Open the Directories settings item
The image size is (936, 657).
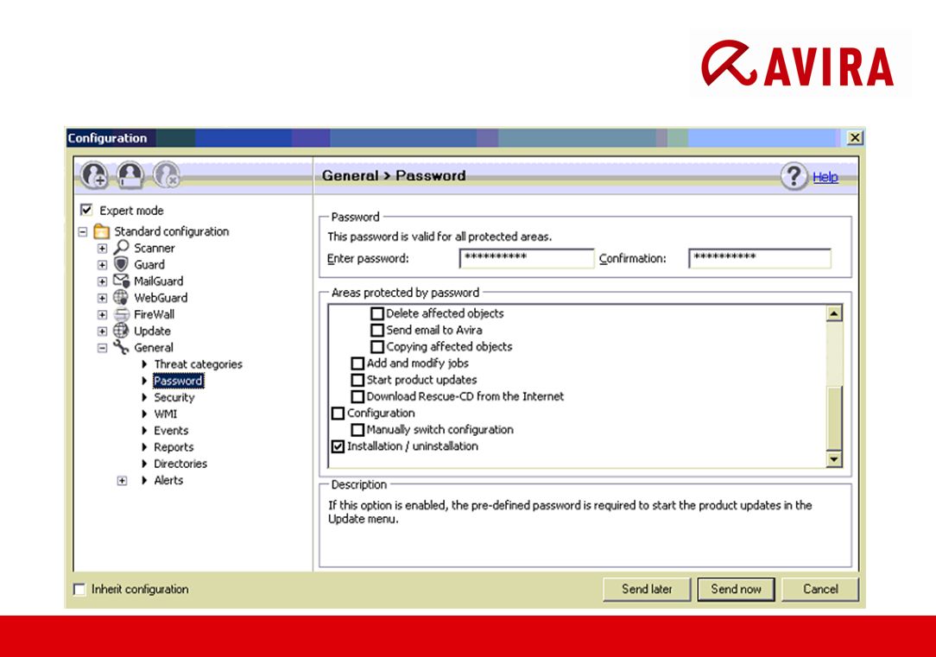[180, 464]
